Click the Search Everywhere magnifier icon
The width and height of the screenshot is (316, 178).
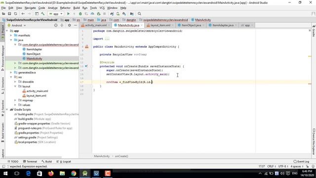(x=139, y=14)
